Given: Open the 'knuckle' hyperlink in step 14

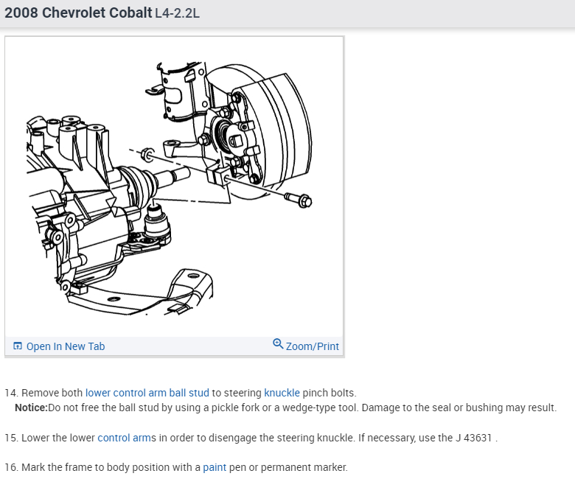Looking at the screenshot, I should click(282, 393).
